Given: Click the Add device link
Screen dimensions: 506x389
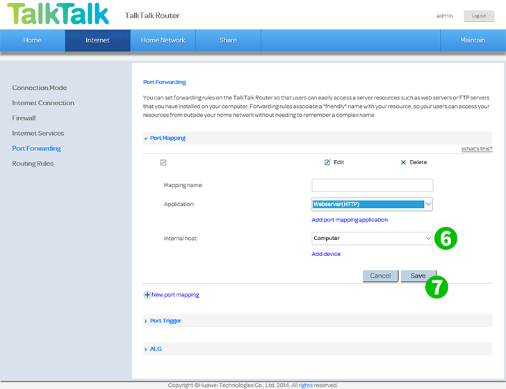Looking at the screenshot, I should [x=326, y=254].
